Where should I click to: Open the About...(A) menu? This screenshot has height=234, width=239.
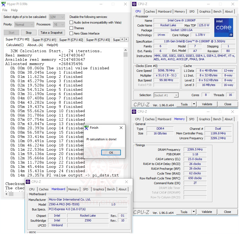(x=35, y=45)
